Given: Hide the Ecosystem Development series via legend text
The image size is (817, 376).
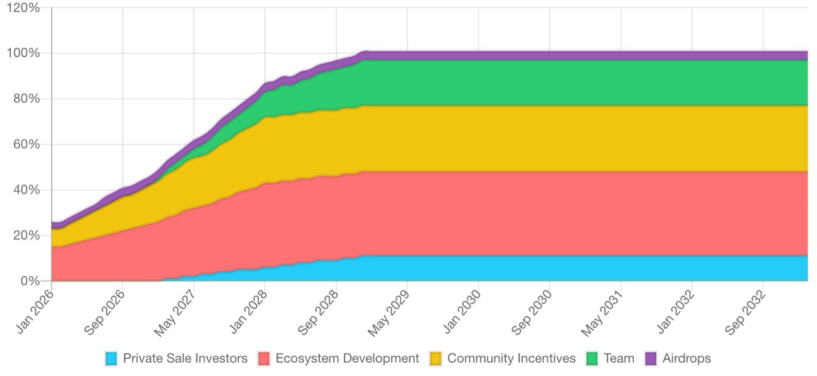Looking at the screenshot, I should point(347,359).
